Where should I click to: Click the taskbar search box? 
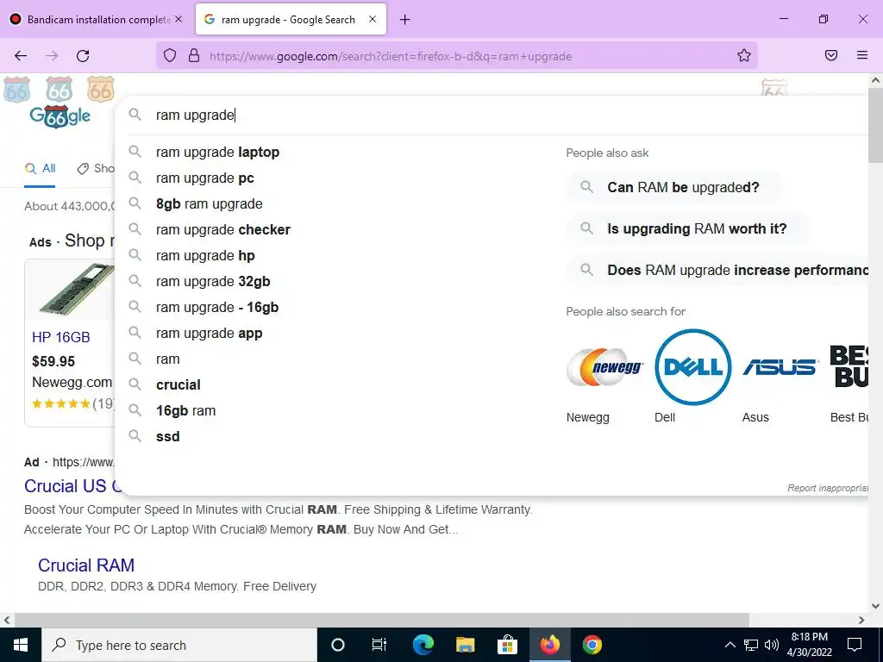point(179,645)
